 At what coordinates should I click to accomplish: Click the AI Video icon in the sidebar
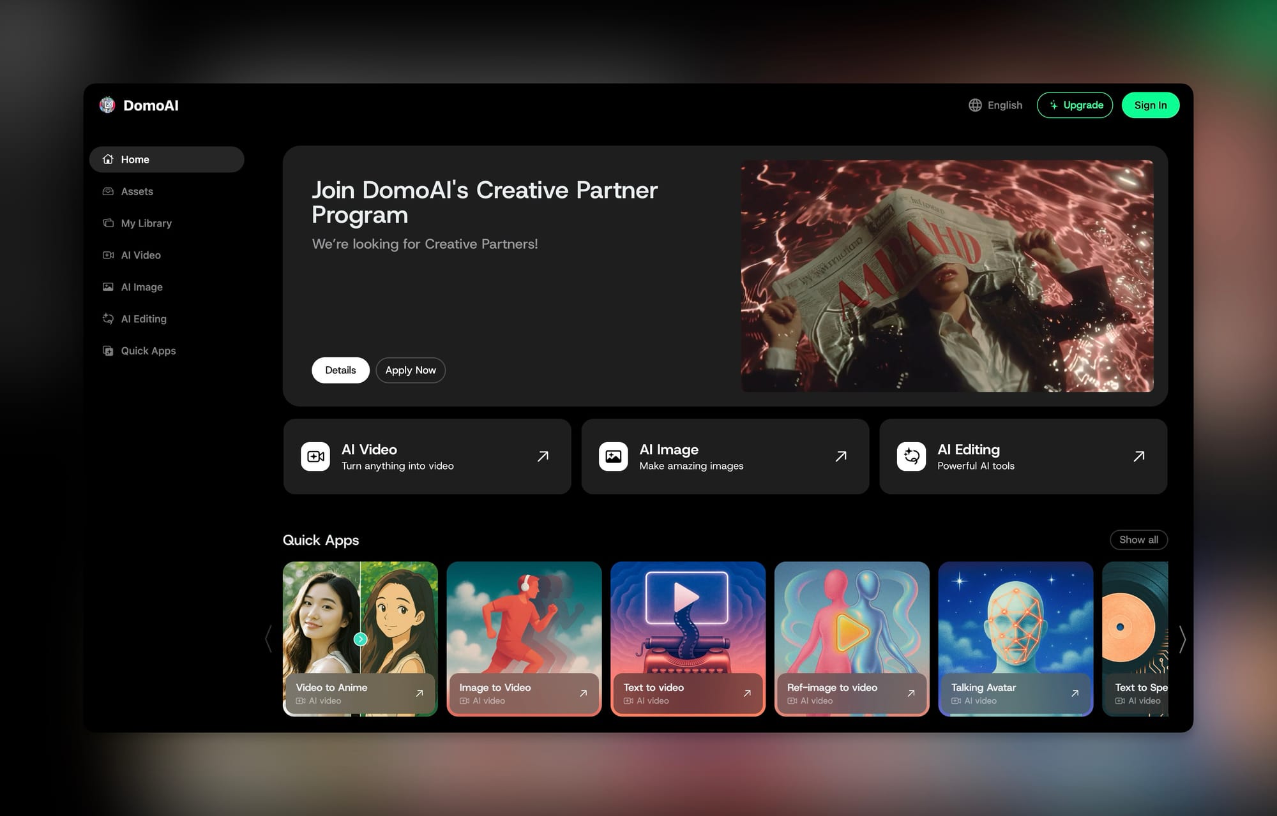(x=108, y=255)
